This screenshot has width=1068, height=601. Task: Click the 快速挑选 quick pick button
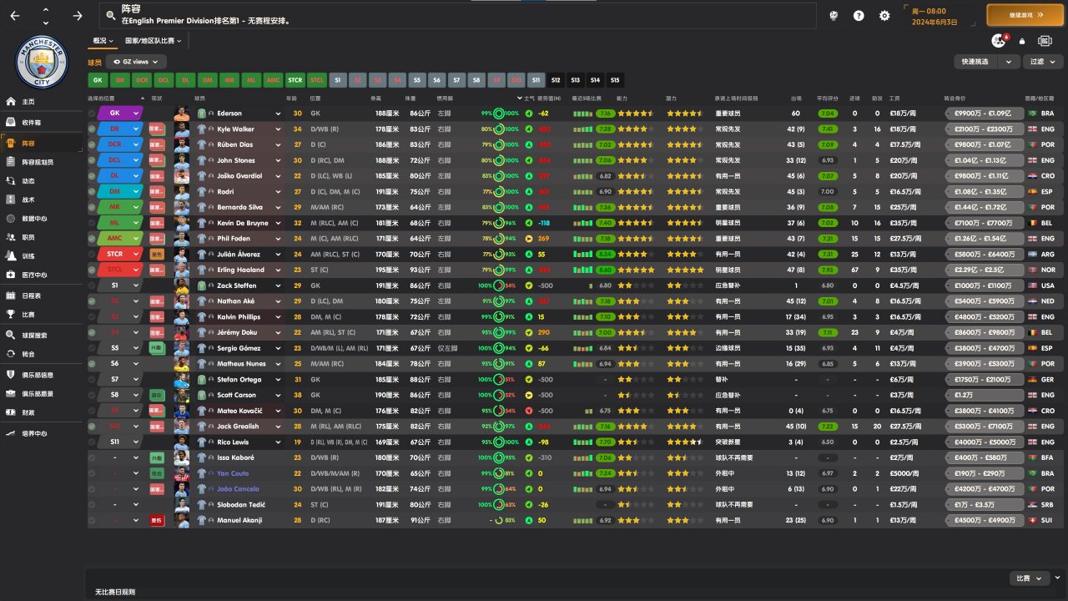(x=977, y=62)
